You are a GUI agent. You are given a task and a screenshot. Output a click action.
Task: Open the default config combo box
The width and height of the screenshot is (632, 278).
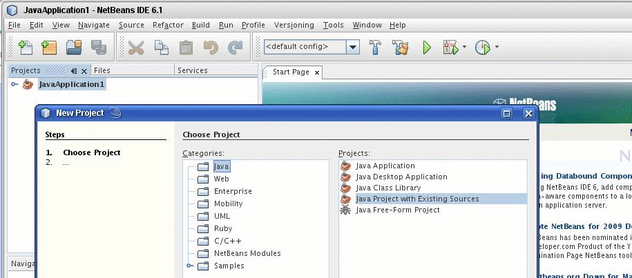point(311,47)
